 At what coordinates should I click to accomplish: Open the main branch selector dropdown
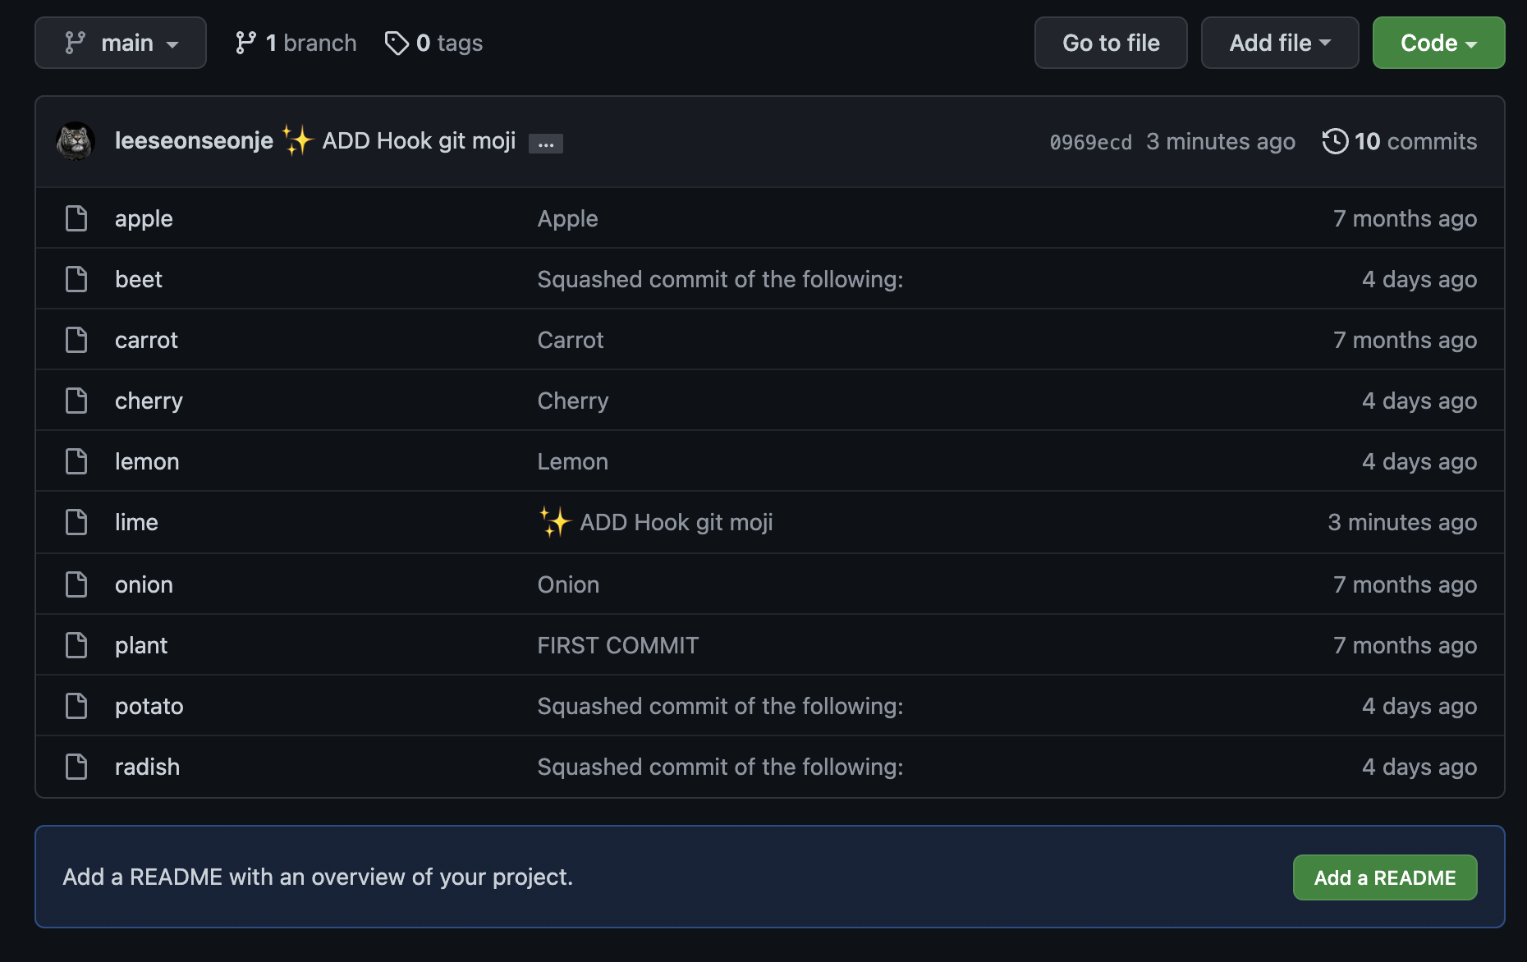point(121,43)
